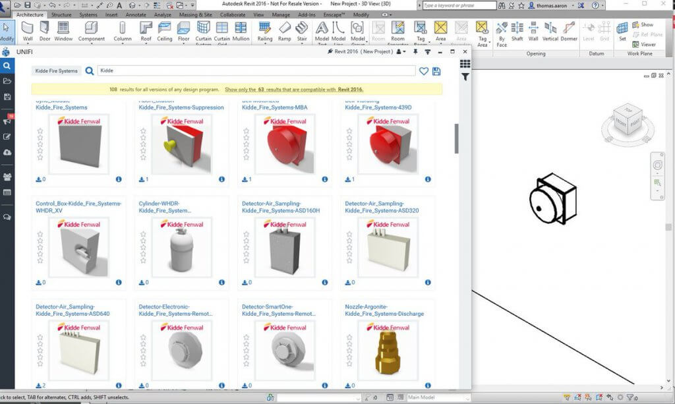This screenshot has width=675, height=404.
Task: Open UNIFI notifications via megaphone icon with badge
Action: point(7,119)
